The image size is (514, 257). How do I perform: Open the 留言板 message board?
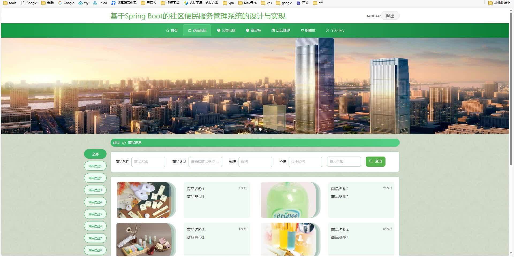[x=254, y=30]
